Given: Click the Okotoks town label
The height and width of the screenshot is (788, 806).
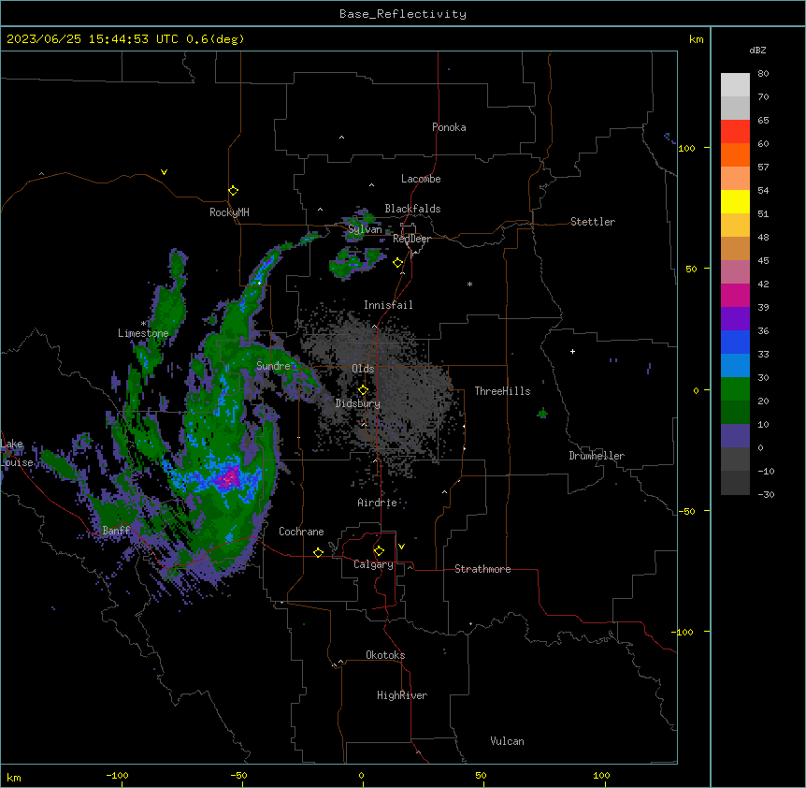Looking at the screenshot, I should (x=385, y=655).
